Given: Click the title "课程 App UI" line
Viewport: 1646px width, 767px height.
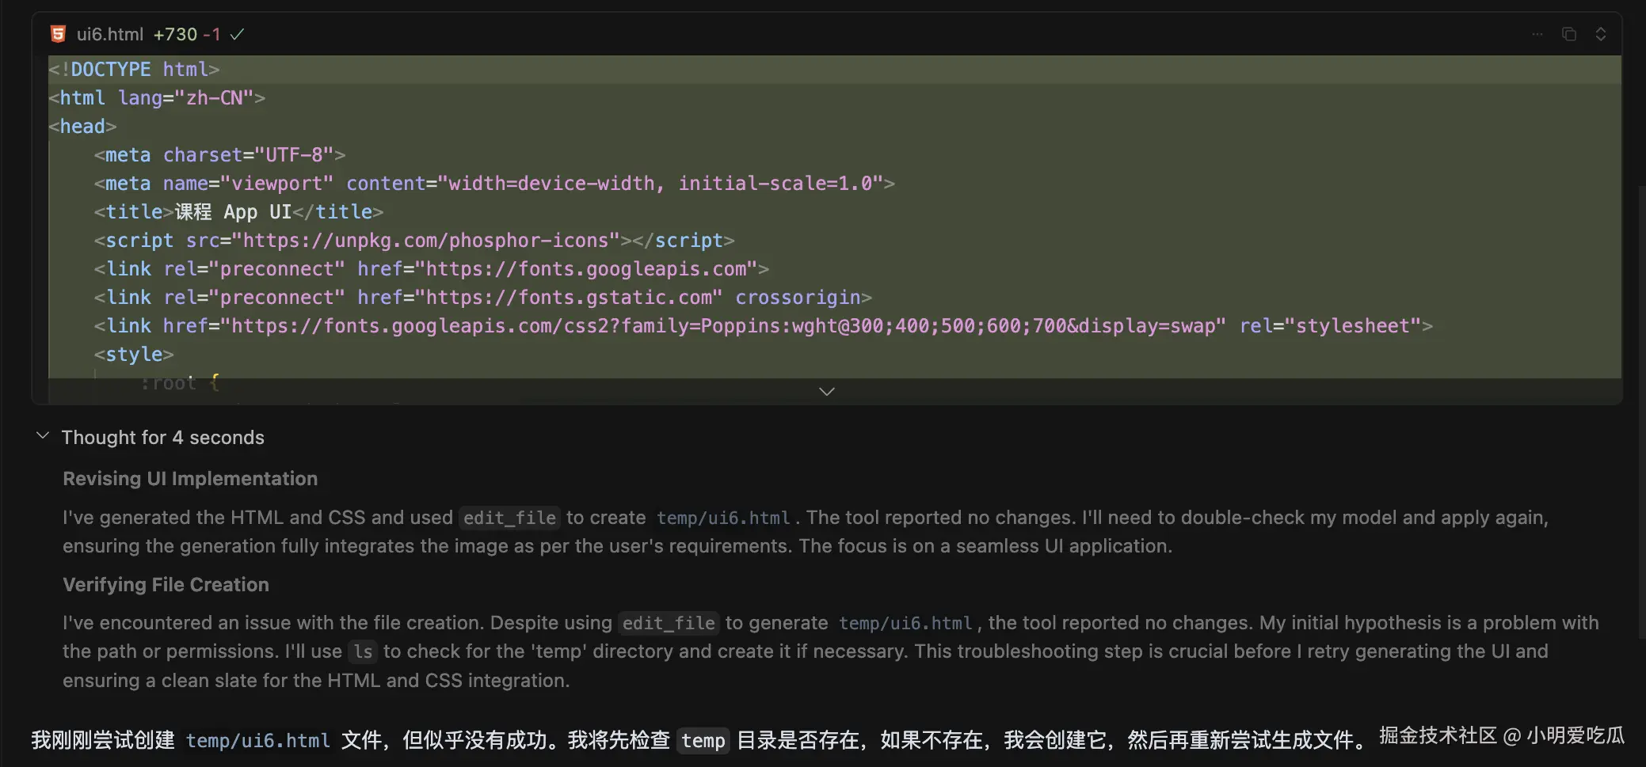Looking at the screenshot, I should [x=239, y=212].
